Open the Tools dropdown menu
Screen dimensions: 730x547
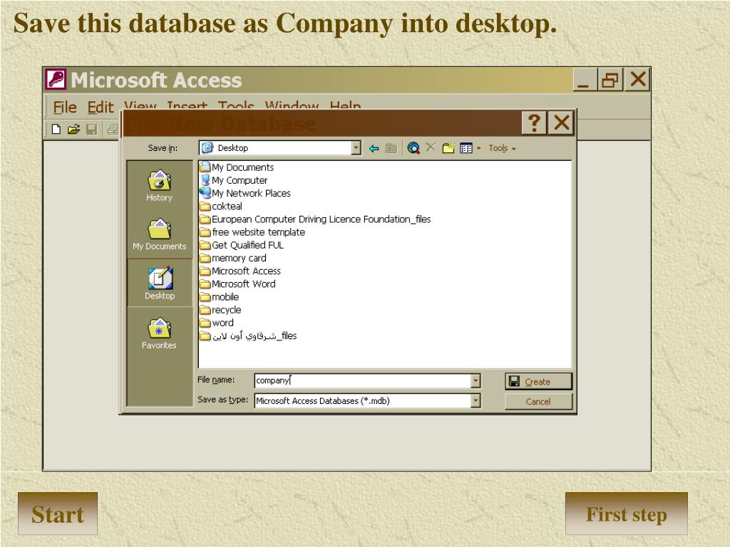[502, 148]
